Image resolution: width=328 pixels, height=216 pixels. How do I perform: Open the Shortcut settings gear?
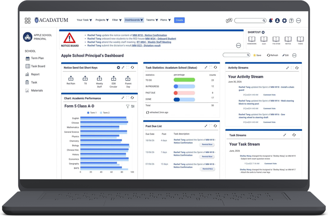pos(263,32)
